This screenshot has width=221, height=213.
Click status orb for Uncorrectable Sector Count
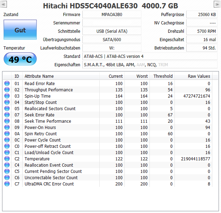coord(7,177)
